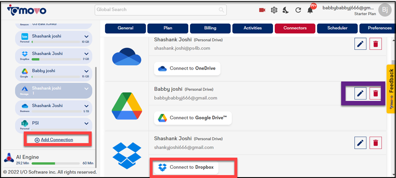396x178 pixels.
Task: Click the refresh icon
Action: tap(298, 10)
